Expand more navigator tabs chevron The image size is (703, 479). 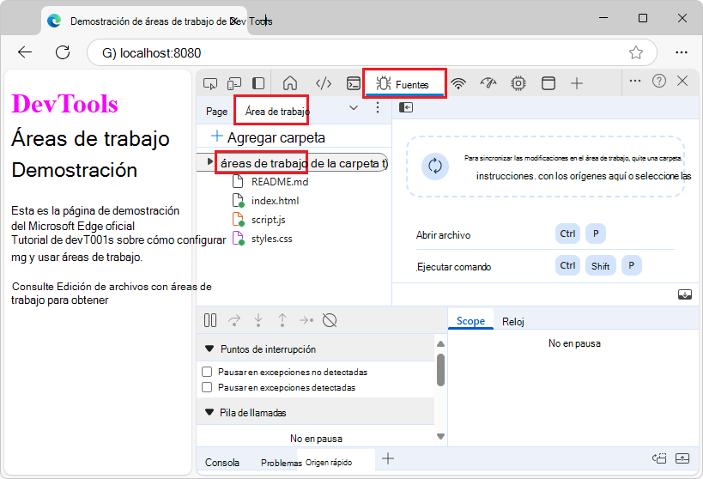tap(354, 107)
